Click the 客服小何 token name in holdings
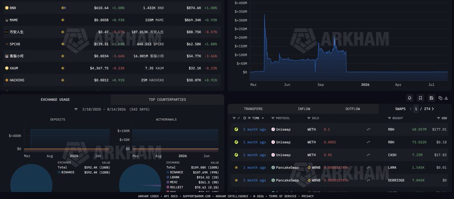 (17, 56)
